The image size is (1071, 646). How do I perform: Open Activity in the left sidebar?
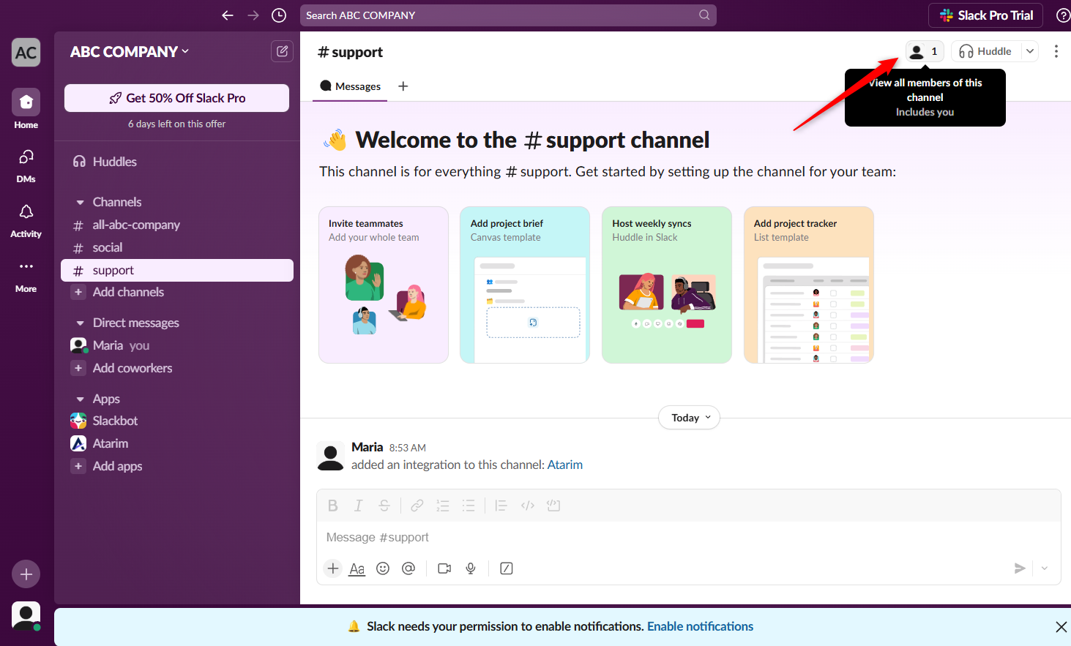coord(26,220)
